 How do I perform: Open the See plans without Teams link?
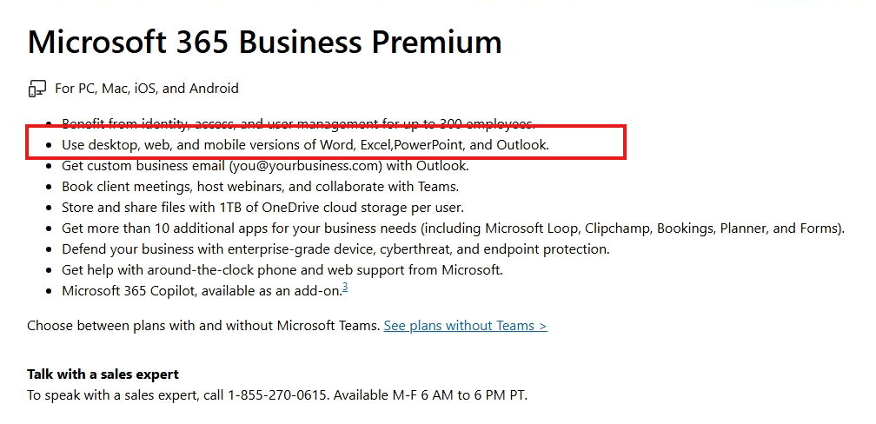(x=466, y=326)
